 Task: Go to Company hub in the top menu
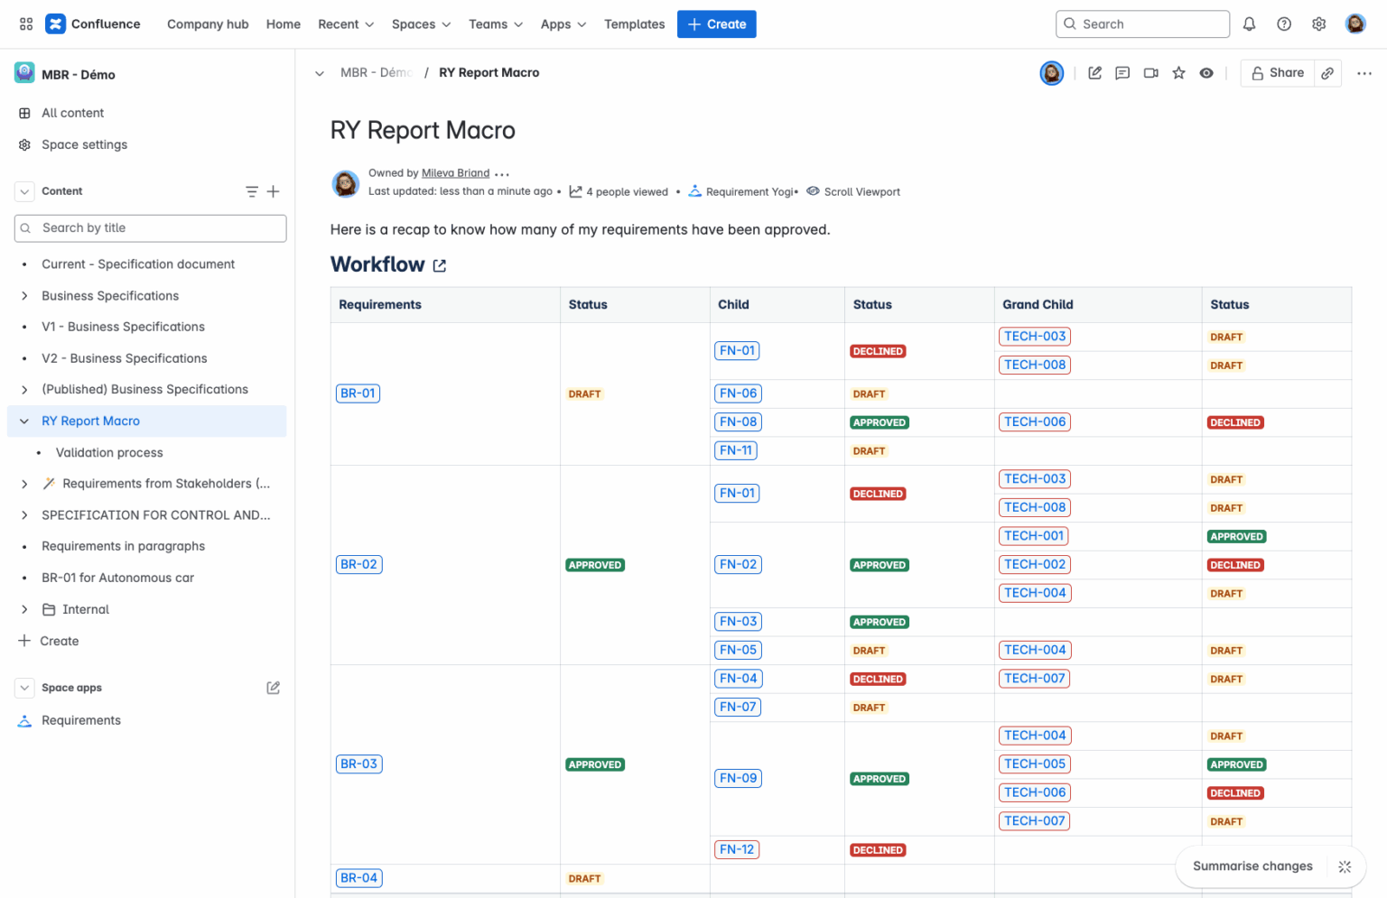(208, 24)
